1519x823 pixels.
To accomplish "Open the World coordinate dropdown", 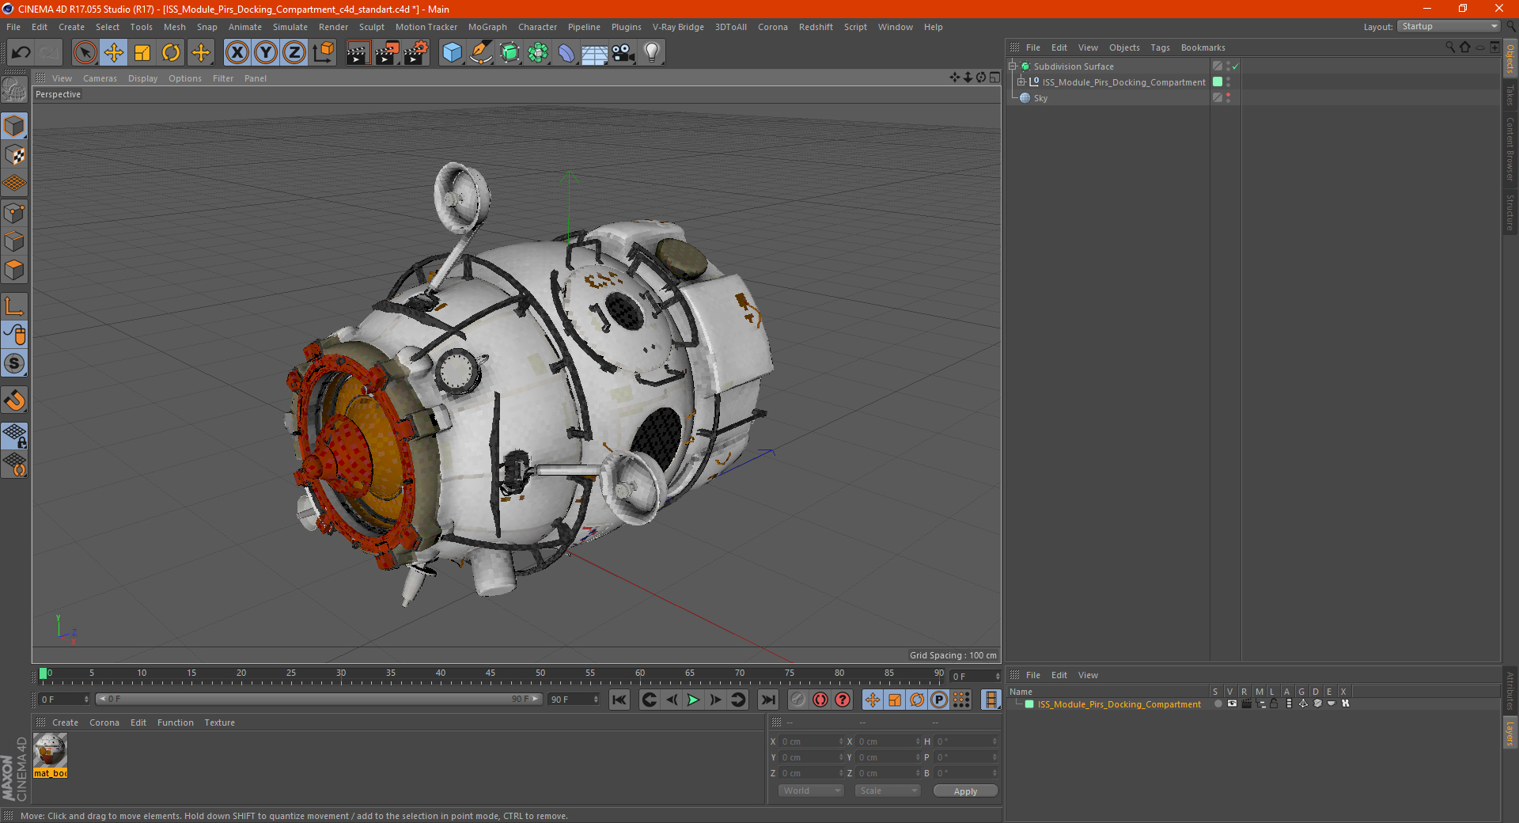I will coord(811,791).
